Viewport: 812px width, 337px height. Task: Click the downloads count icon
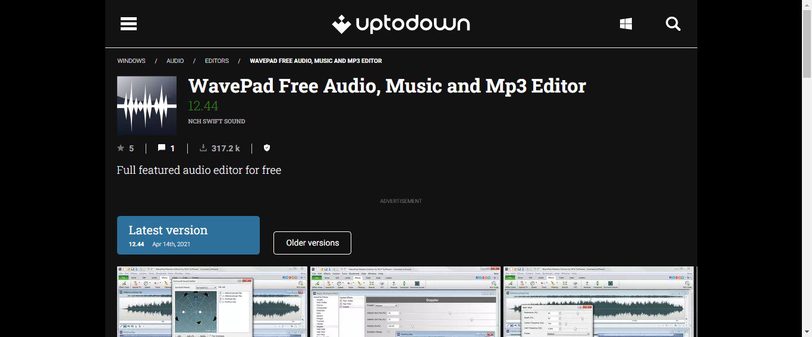pos(203,148)
